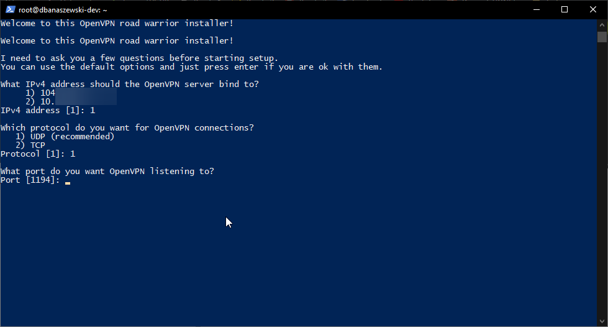This screenshot has width=608, height=327.
Task: Click the Protocol [1]: 1 answer line
Action: pyautogui.click(x=38, y=154)
